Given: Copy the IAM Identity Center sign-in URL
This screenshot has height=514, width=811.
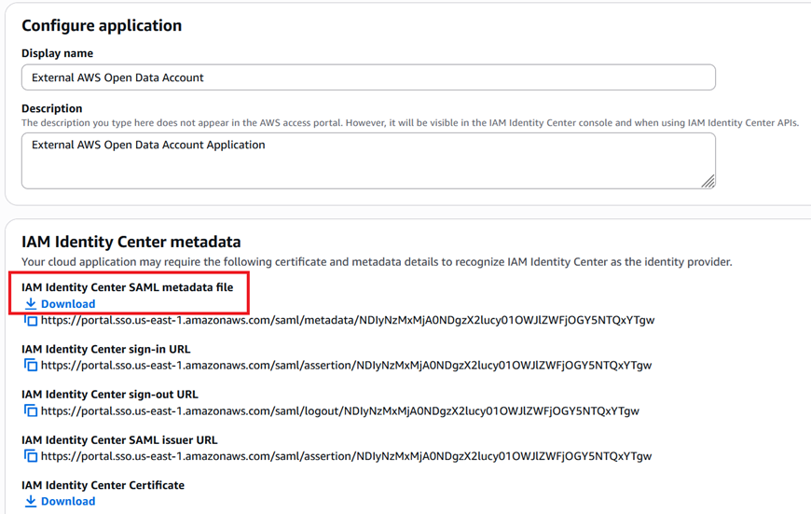Looking at the screenshot, I should pos(30,366).
